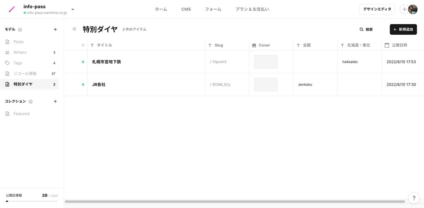The width and height of the screenshot is (424, 208).
Task: Select the リコール情報 model
Action: 29,74
